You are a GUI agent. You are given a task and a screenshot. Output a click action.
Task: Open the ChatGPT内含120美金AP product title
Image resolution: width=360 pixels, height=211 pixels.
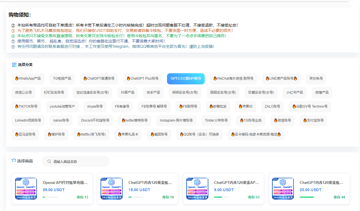[x=237, y=183]
